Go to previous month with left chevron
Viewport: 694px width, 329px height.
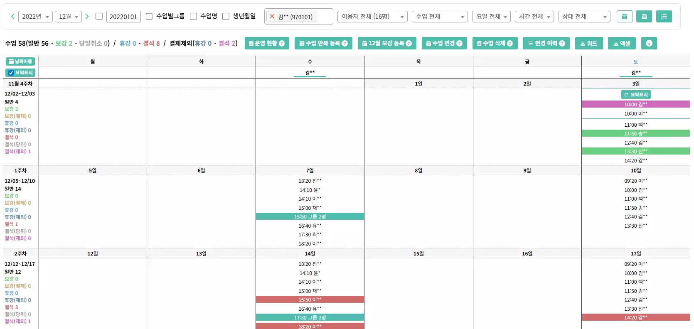point(12,17)
